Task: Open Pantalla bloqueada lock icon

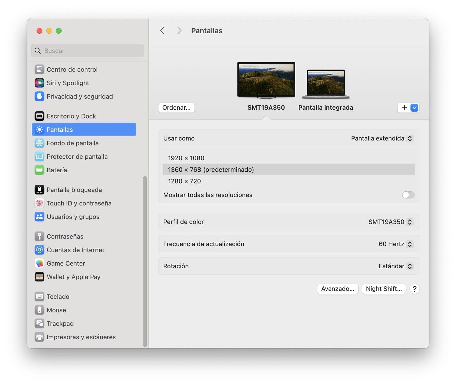Action: pos(39,190)
